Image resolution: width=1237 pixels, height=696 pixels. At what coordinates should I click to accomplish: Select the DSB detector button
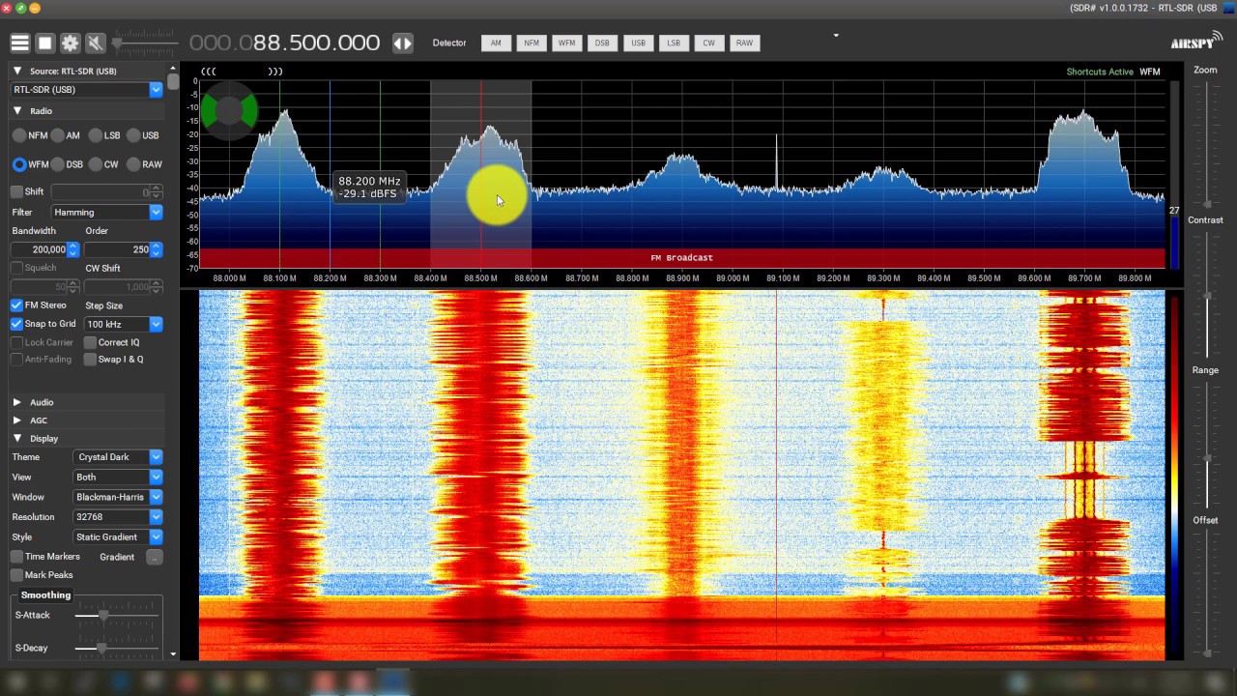pos(602,43)
